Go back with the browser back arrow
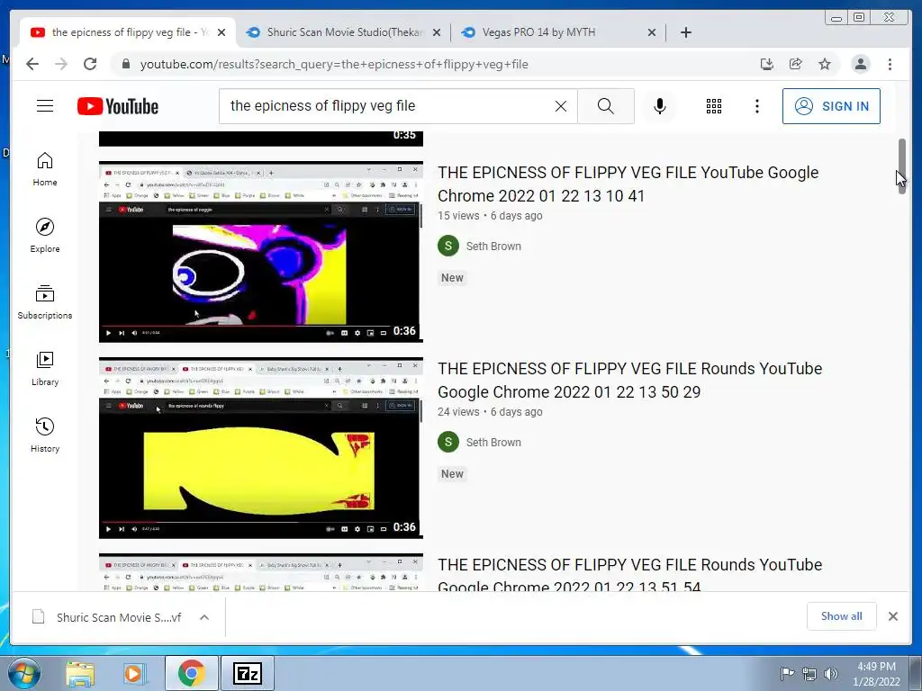 [32, 64]
